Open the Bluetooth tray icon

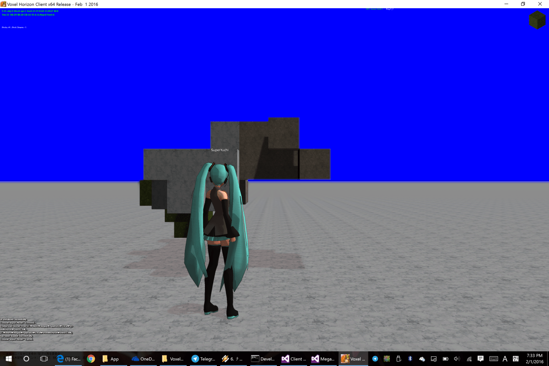(x=410, y=359)
